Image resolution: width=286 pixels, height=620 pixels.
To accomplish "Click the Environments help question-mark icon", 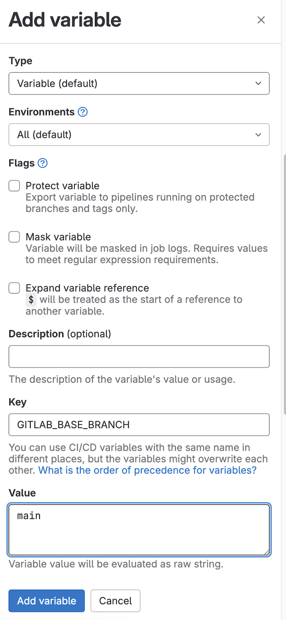I will coord(82,112).
